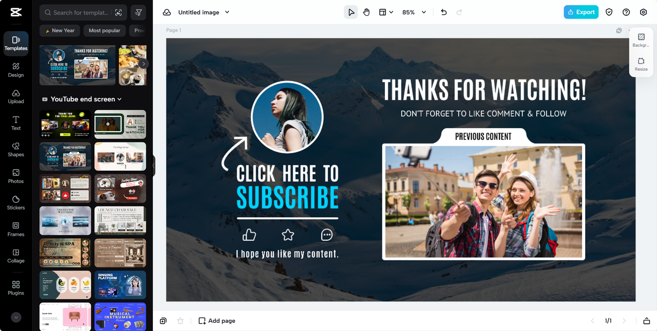Choose the Singing Platform template
657x331 pixels.
[x=120, y=285]
